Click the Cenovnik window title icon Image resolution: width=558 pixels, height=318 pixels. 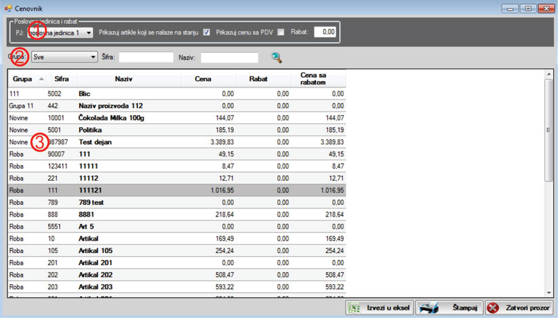click(x=7, y=7)
